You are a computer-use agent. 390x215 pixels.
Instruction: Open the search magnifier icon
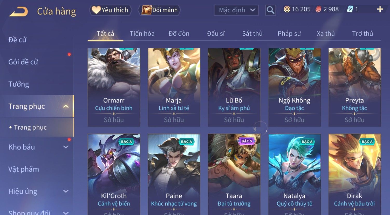[270, 10]
